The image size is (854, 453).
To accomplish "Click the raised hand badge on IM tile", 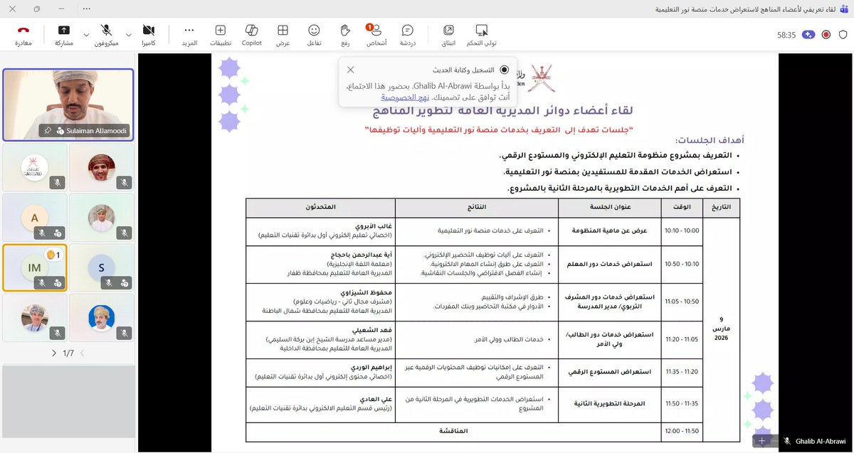I will point(53,254).
